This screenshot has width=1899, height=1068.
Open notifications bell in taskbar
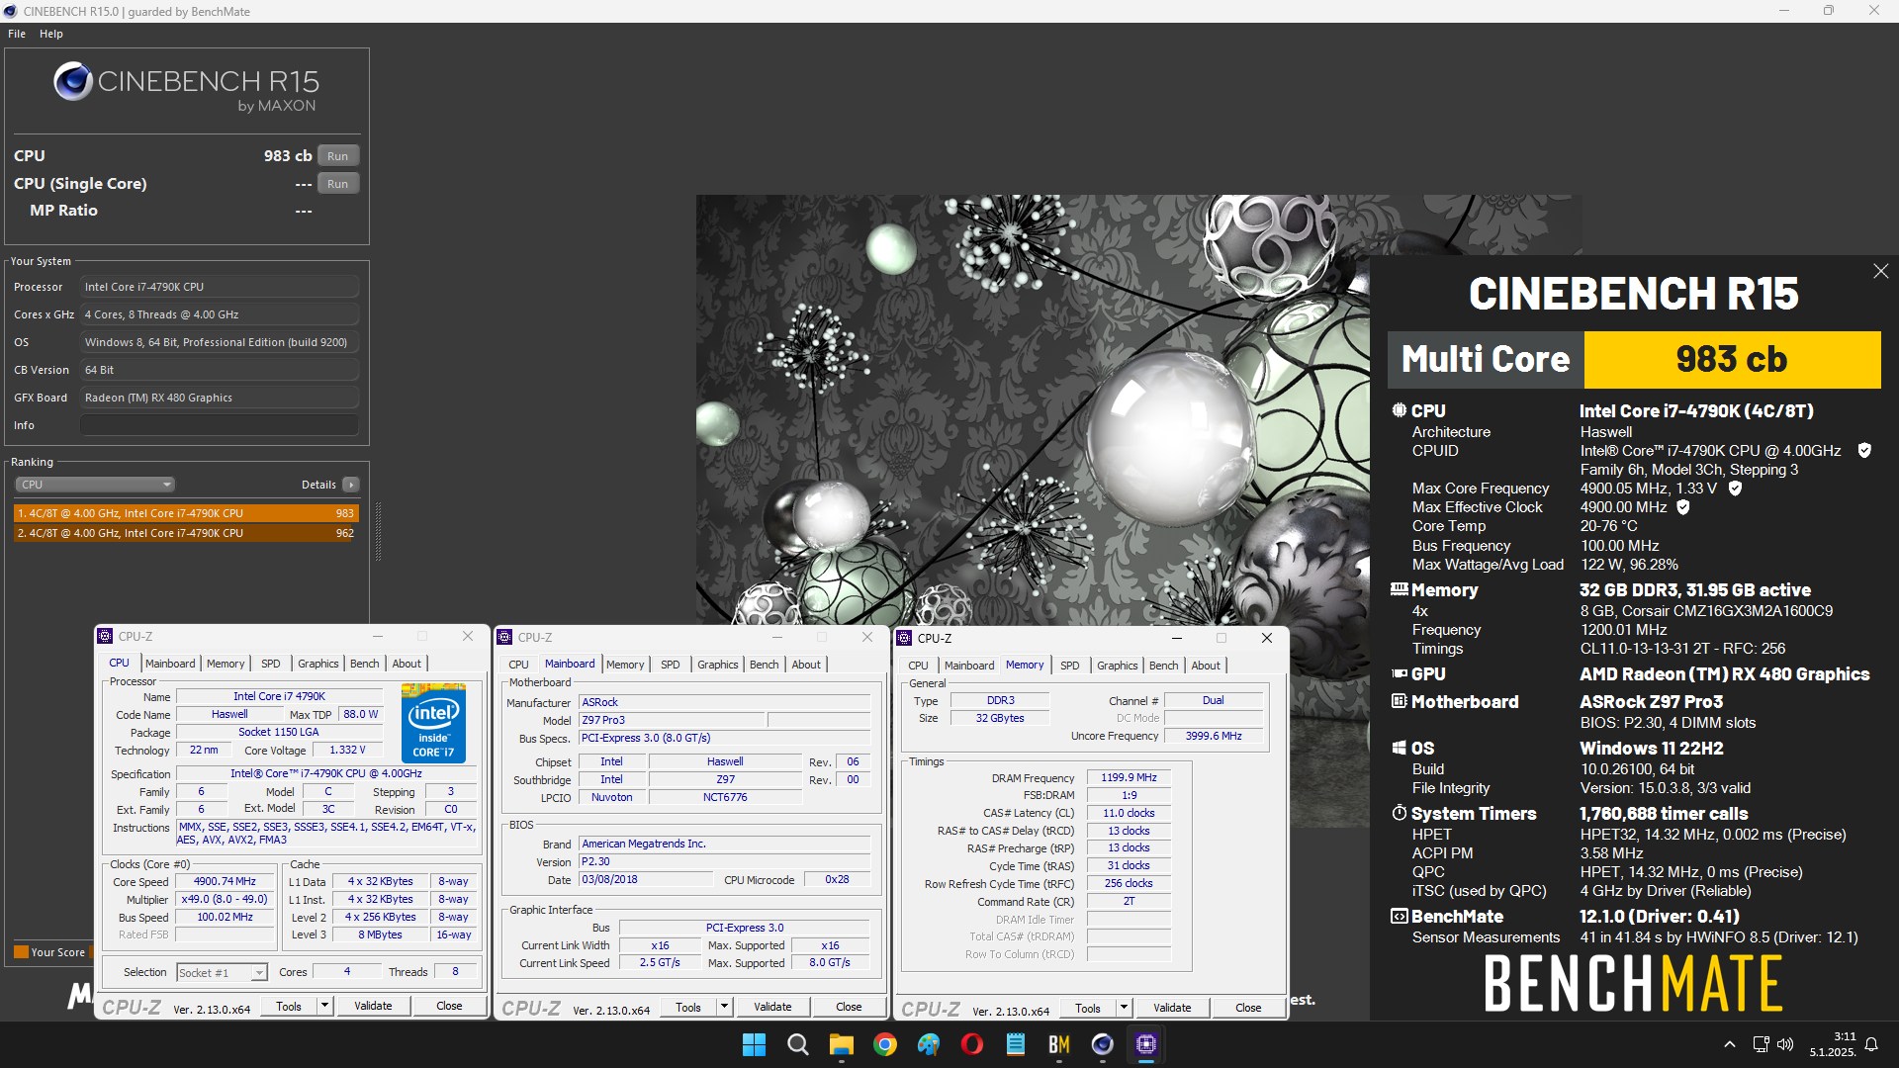click(1871, 1044)
